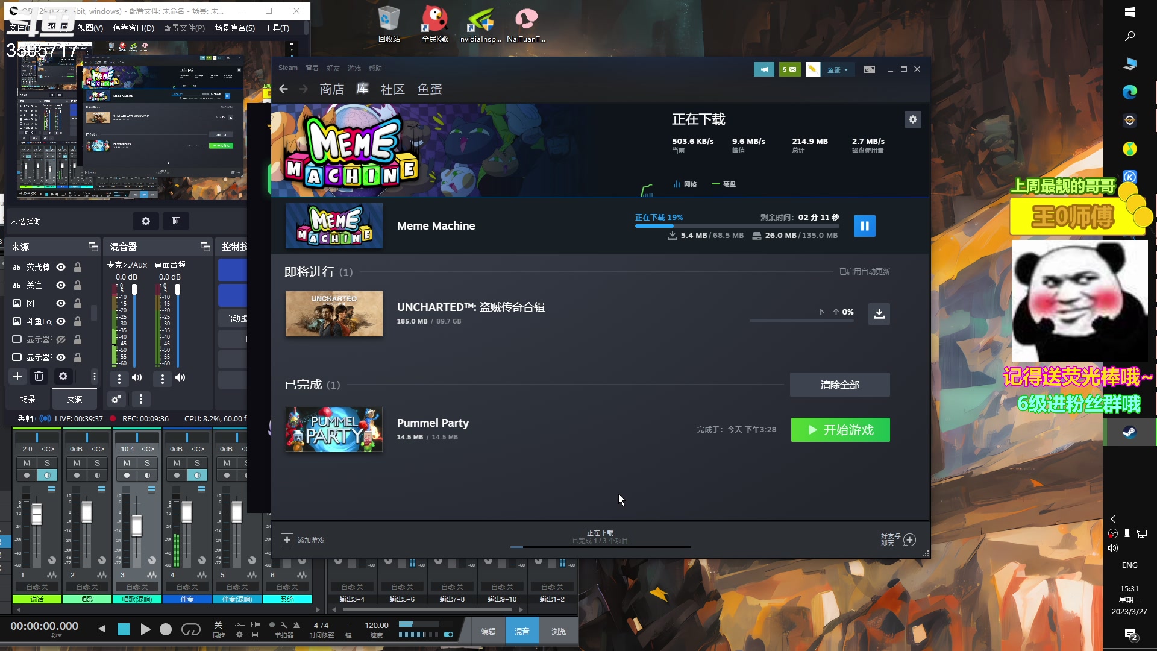Start Pummel Party with 开始游戏 button
The width and height of the screenshot is (1157, 651).
839,429
